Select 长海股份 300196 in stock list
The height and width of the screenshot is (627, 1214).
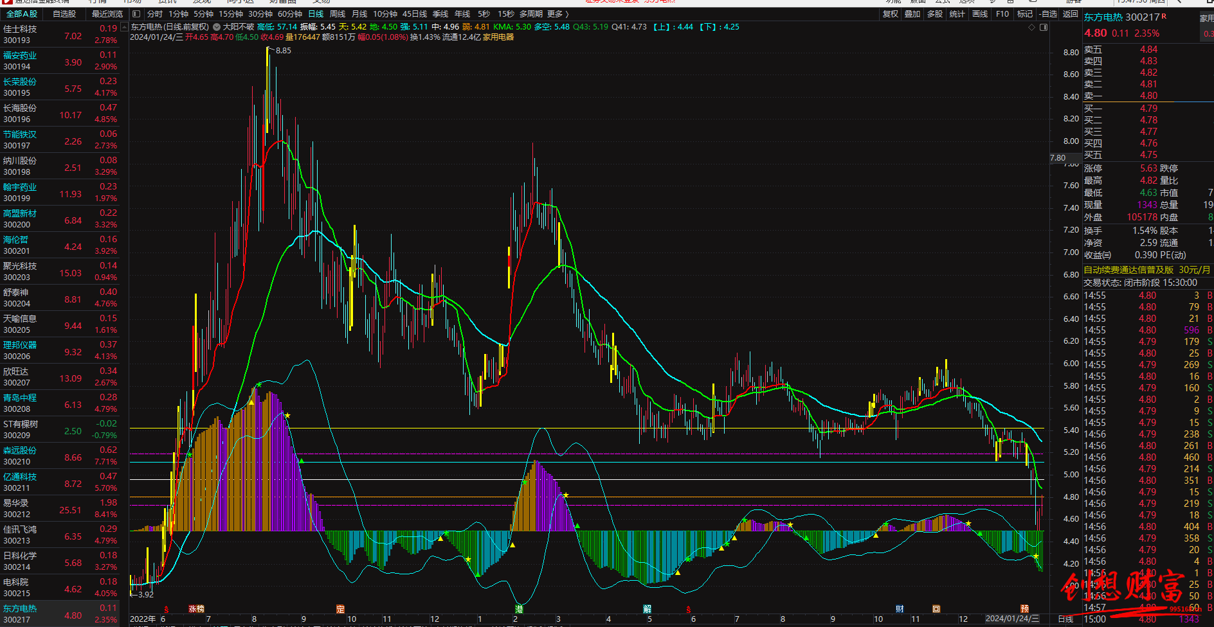pos(60,114)
